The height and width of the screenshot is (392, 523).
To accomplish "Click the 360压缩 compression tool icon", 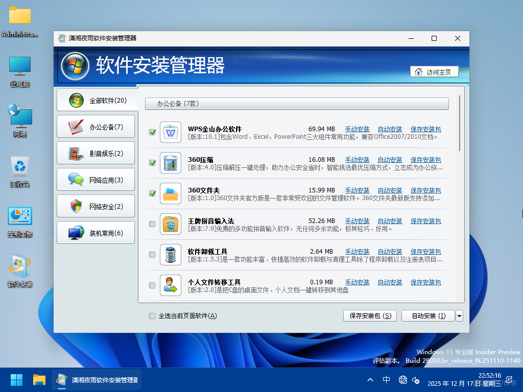I will pyautogui.click(x=170, y=163).
